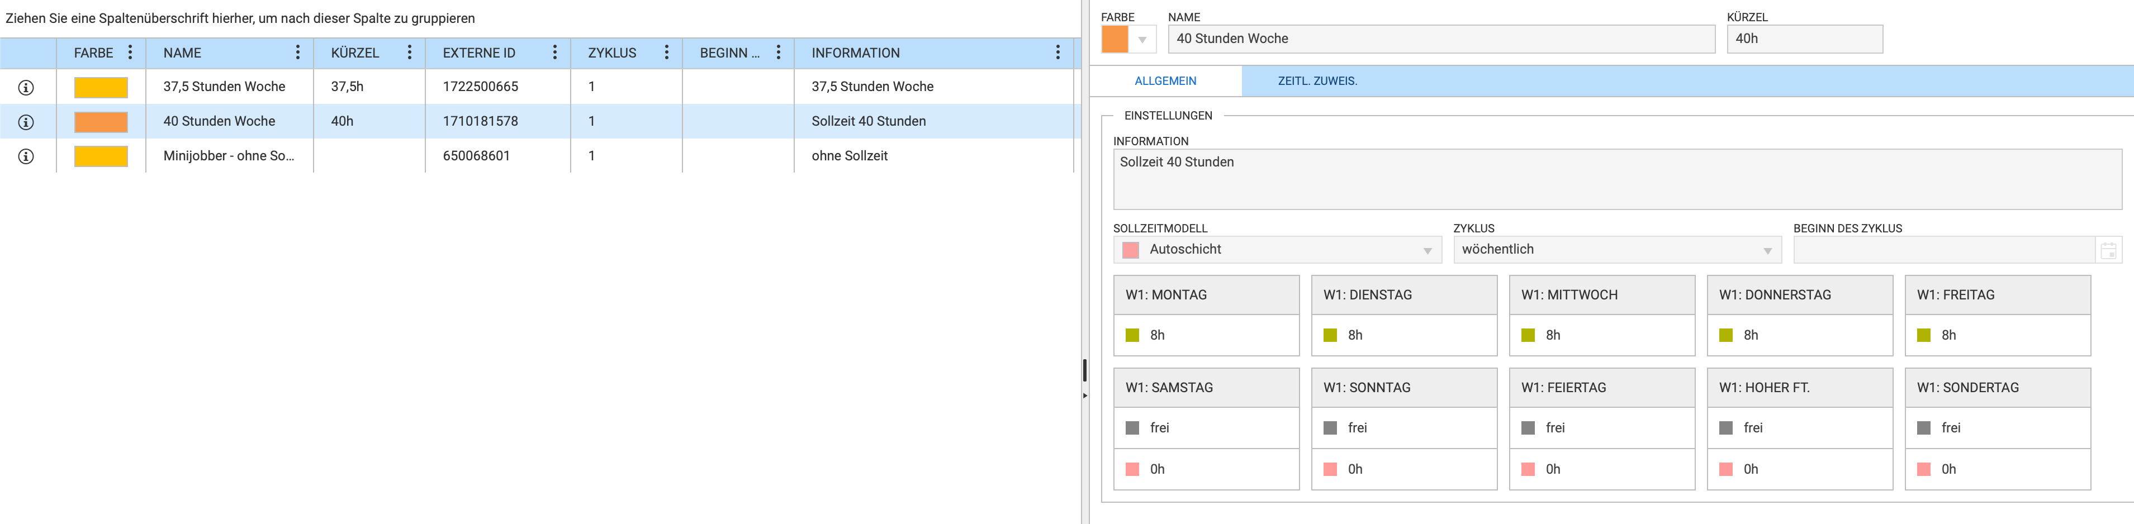Open column menu for EXTERNE ID header
Viewport: 2134px width, 524px height.
554,53
